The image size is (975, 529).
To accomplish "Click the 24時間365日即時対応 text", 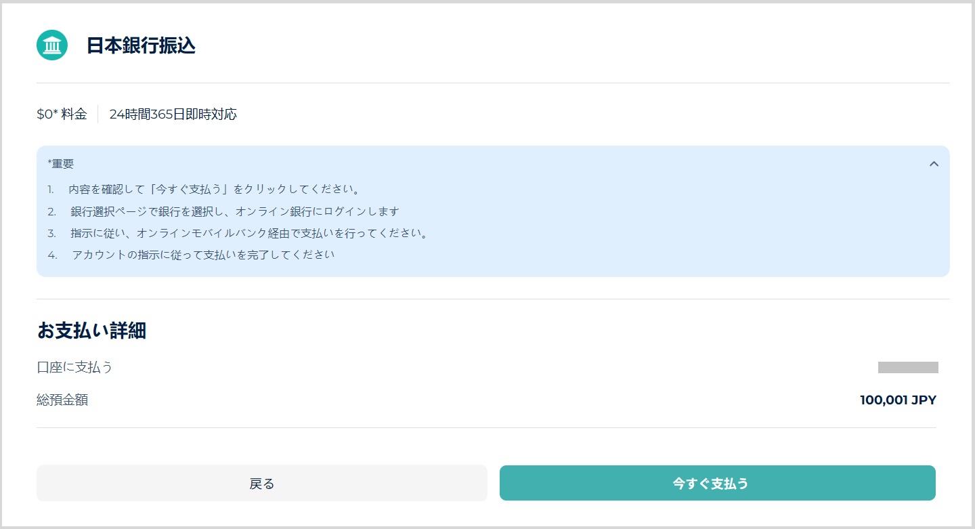I will click(x=173, y=114).
